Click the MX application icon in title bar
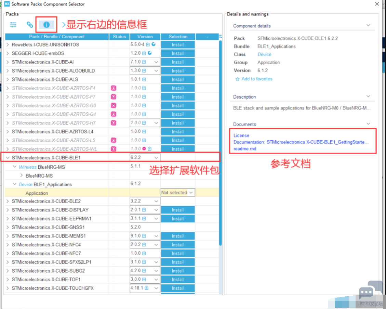386x309 pixels. [7, 4]
